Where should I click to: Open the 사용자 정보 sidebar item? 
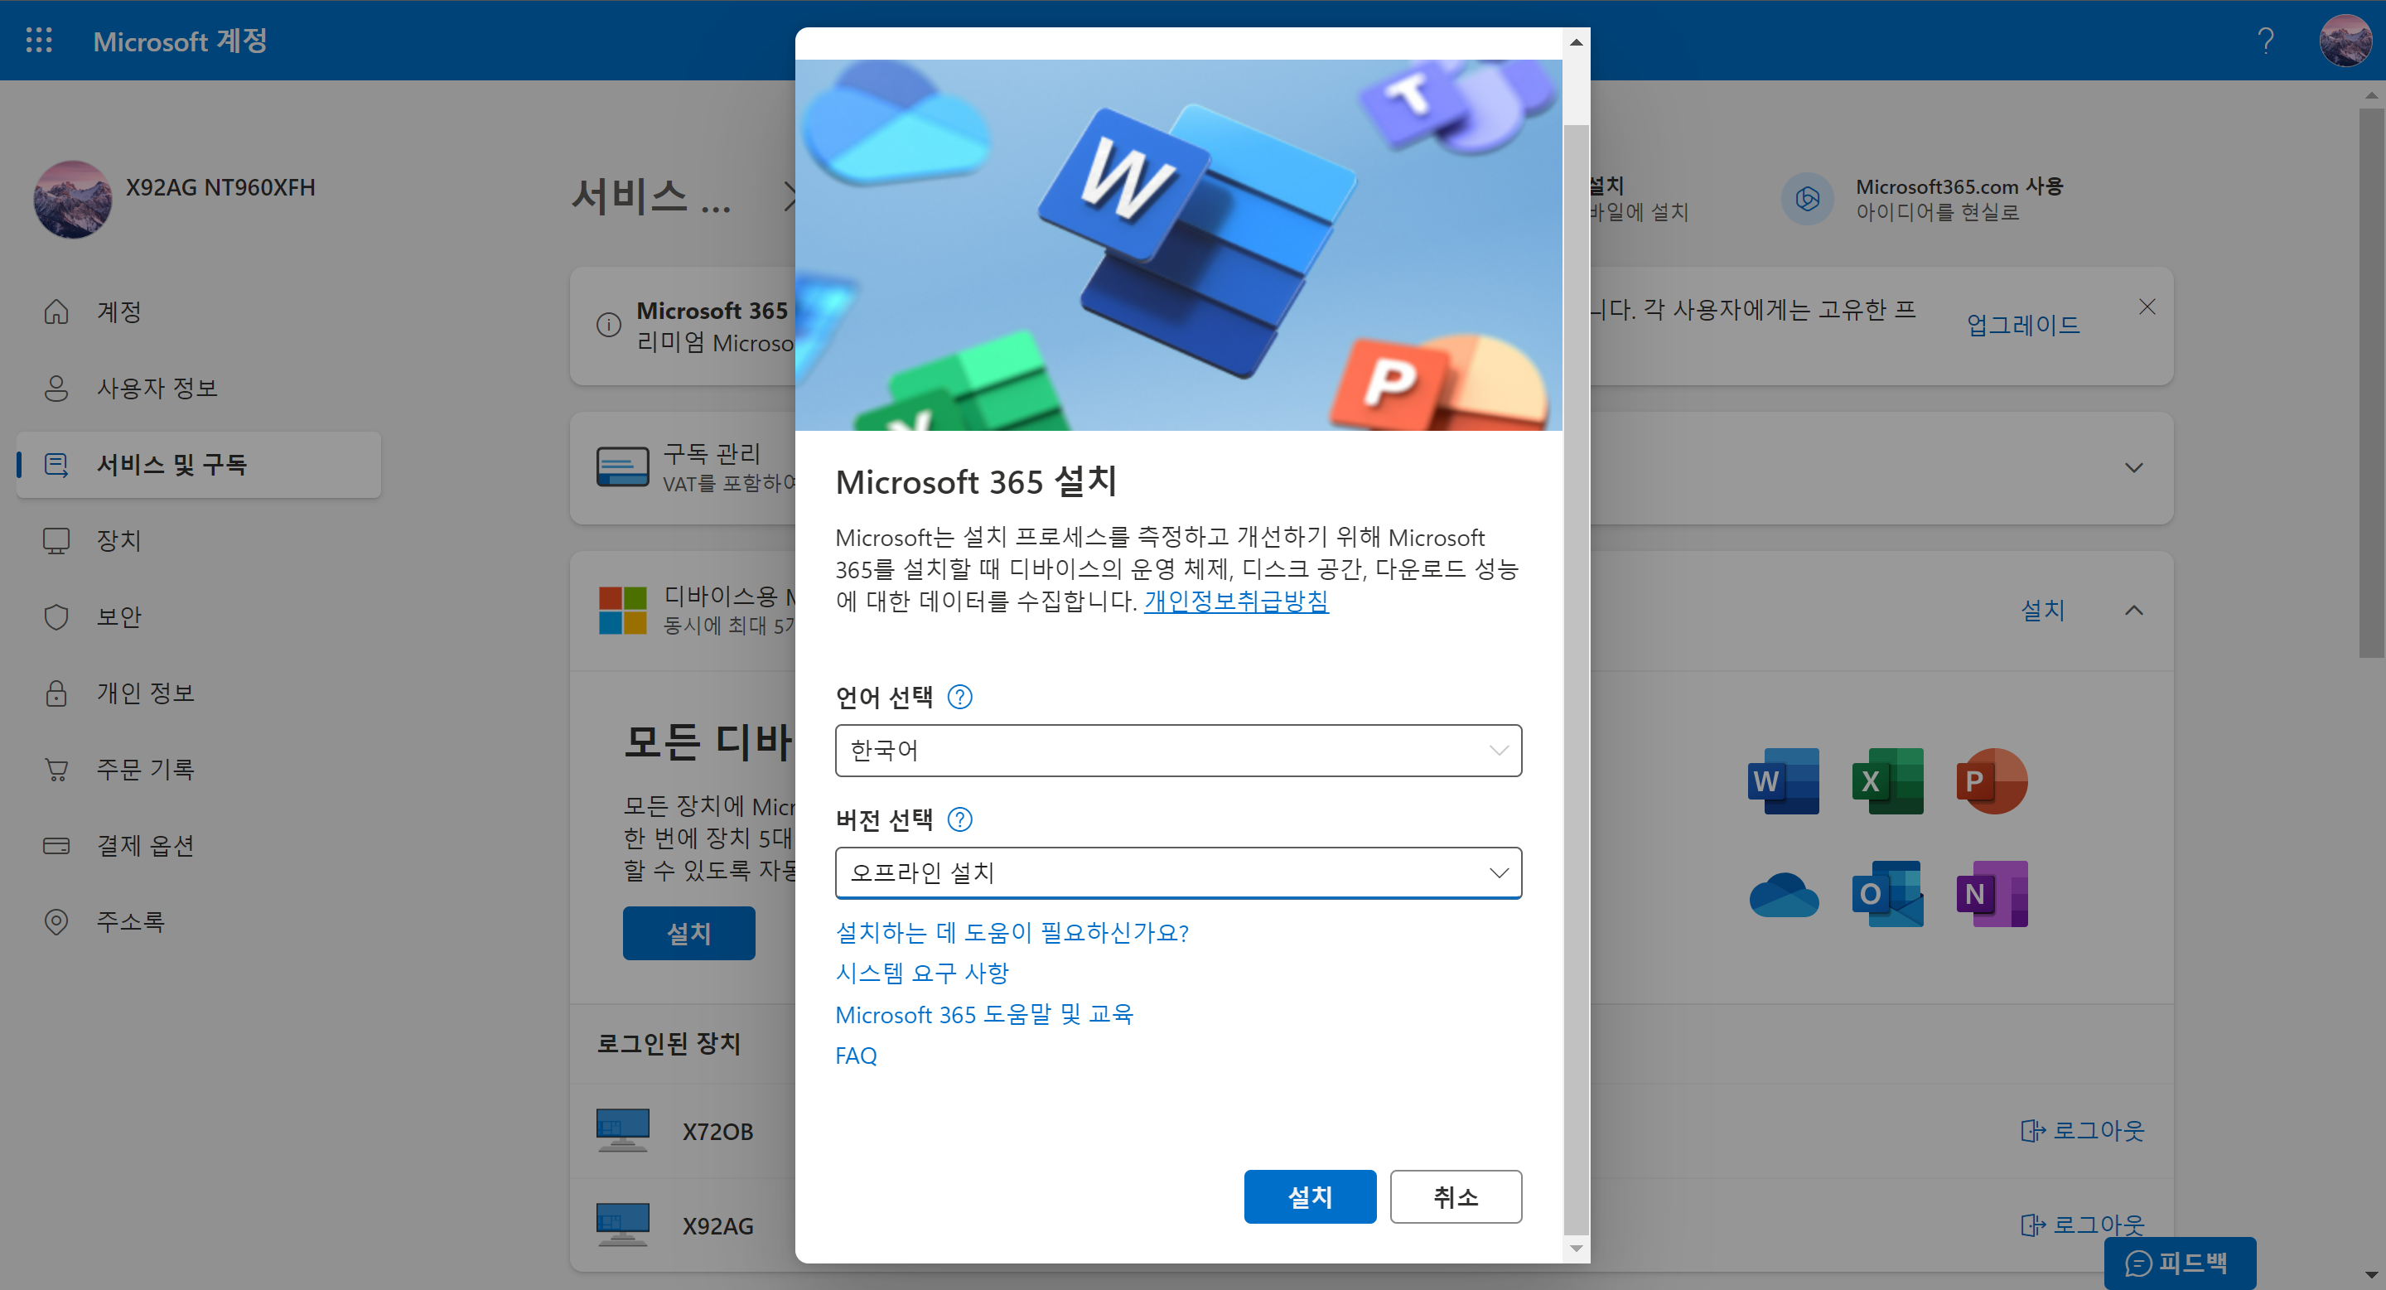[x=198, y=388]
